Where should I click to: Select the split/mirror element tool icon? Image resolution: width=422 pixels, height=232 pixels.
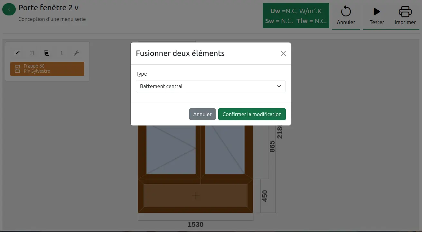point(32,53)
